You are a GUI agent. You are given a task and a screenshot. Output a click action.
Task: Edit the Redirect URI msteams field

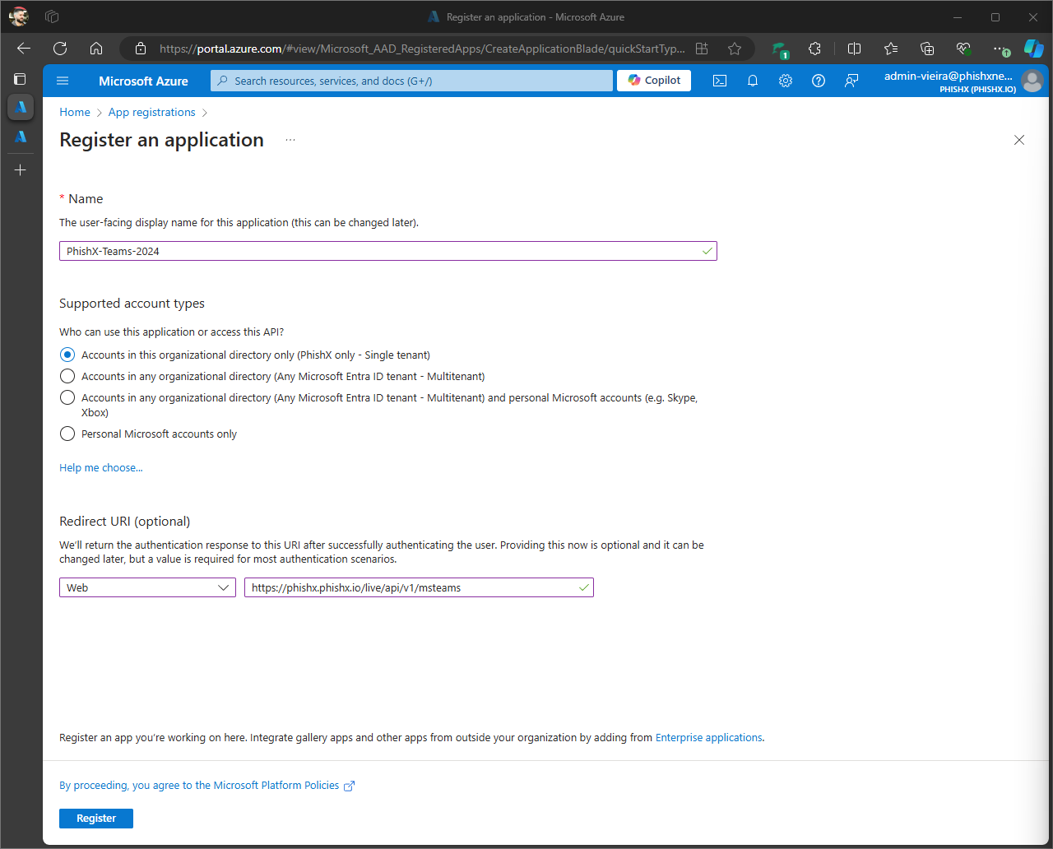419,587
